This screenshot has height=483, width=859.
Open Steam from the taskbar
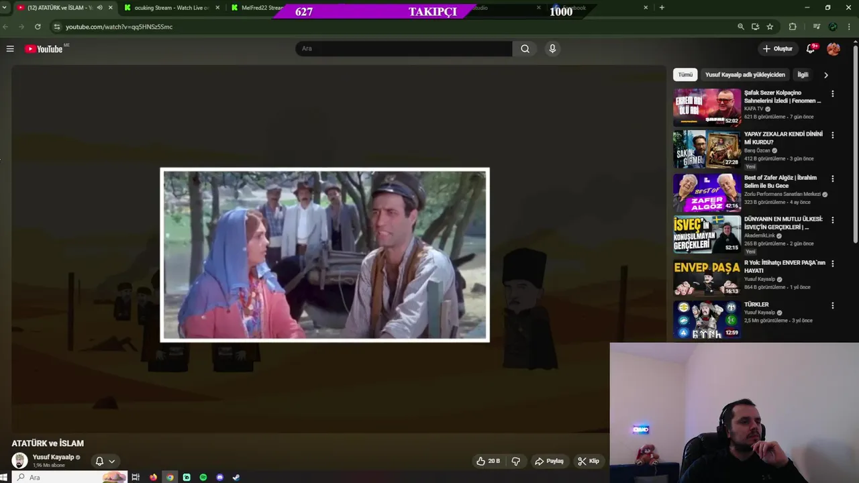(236, 478)
